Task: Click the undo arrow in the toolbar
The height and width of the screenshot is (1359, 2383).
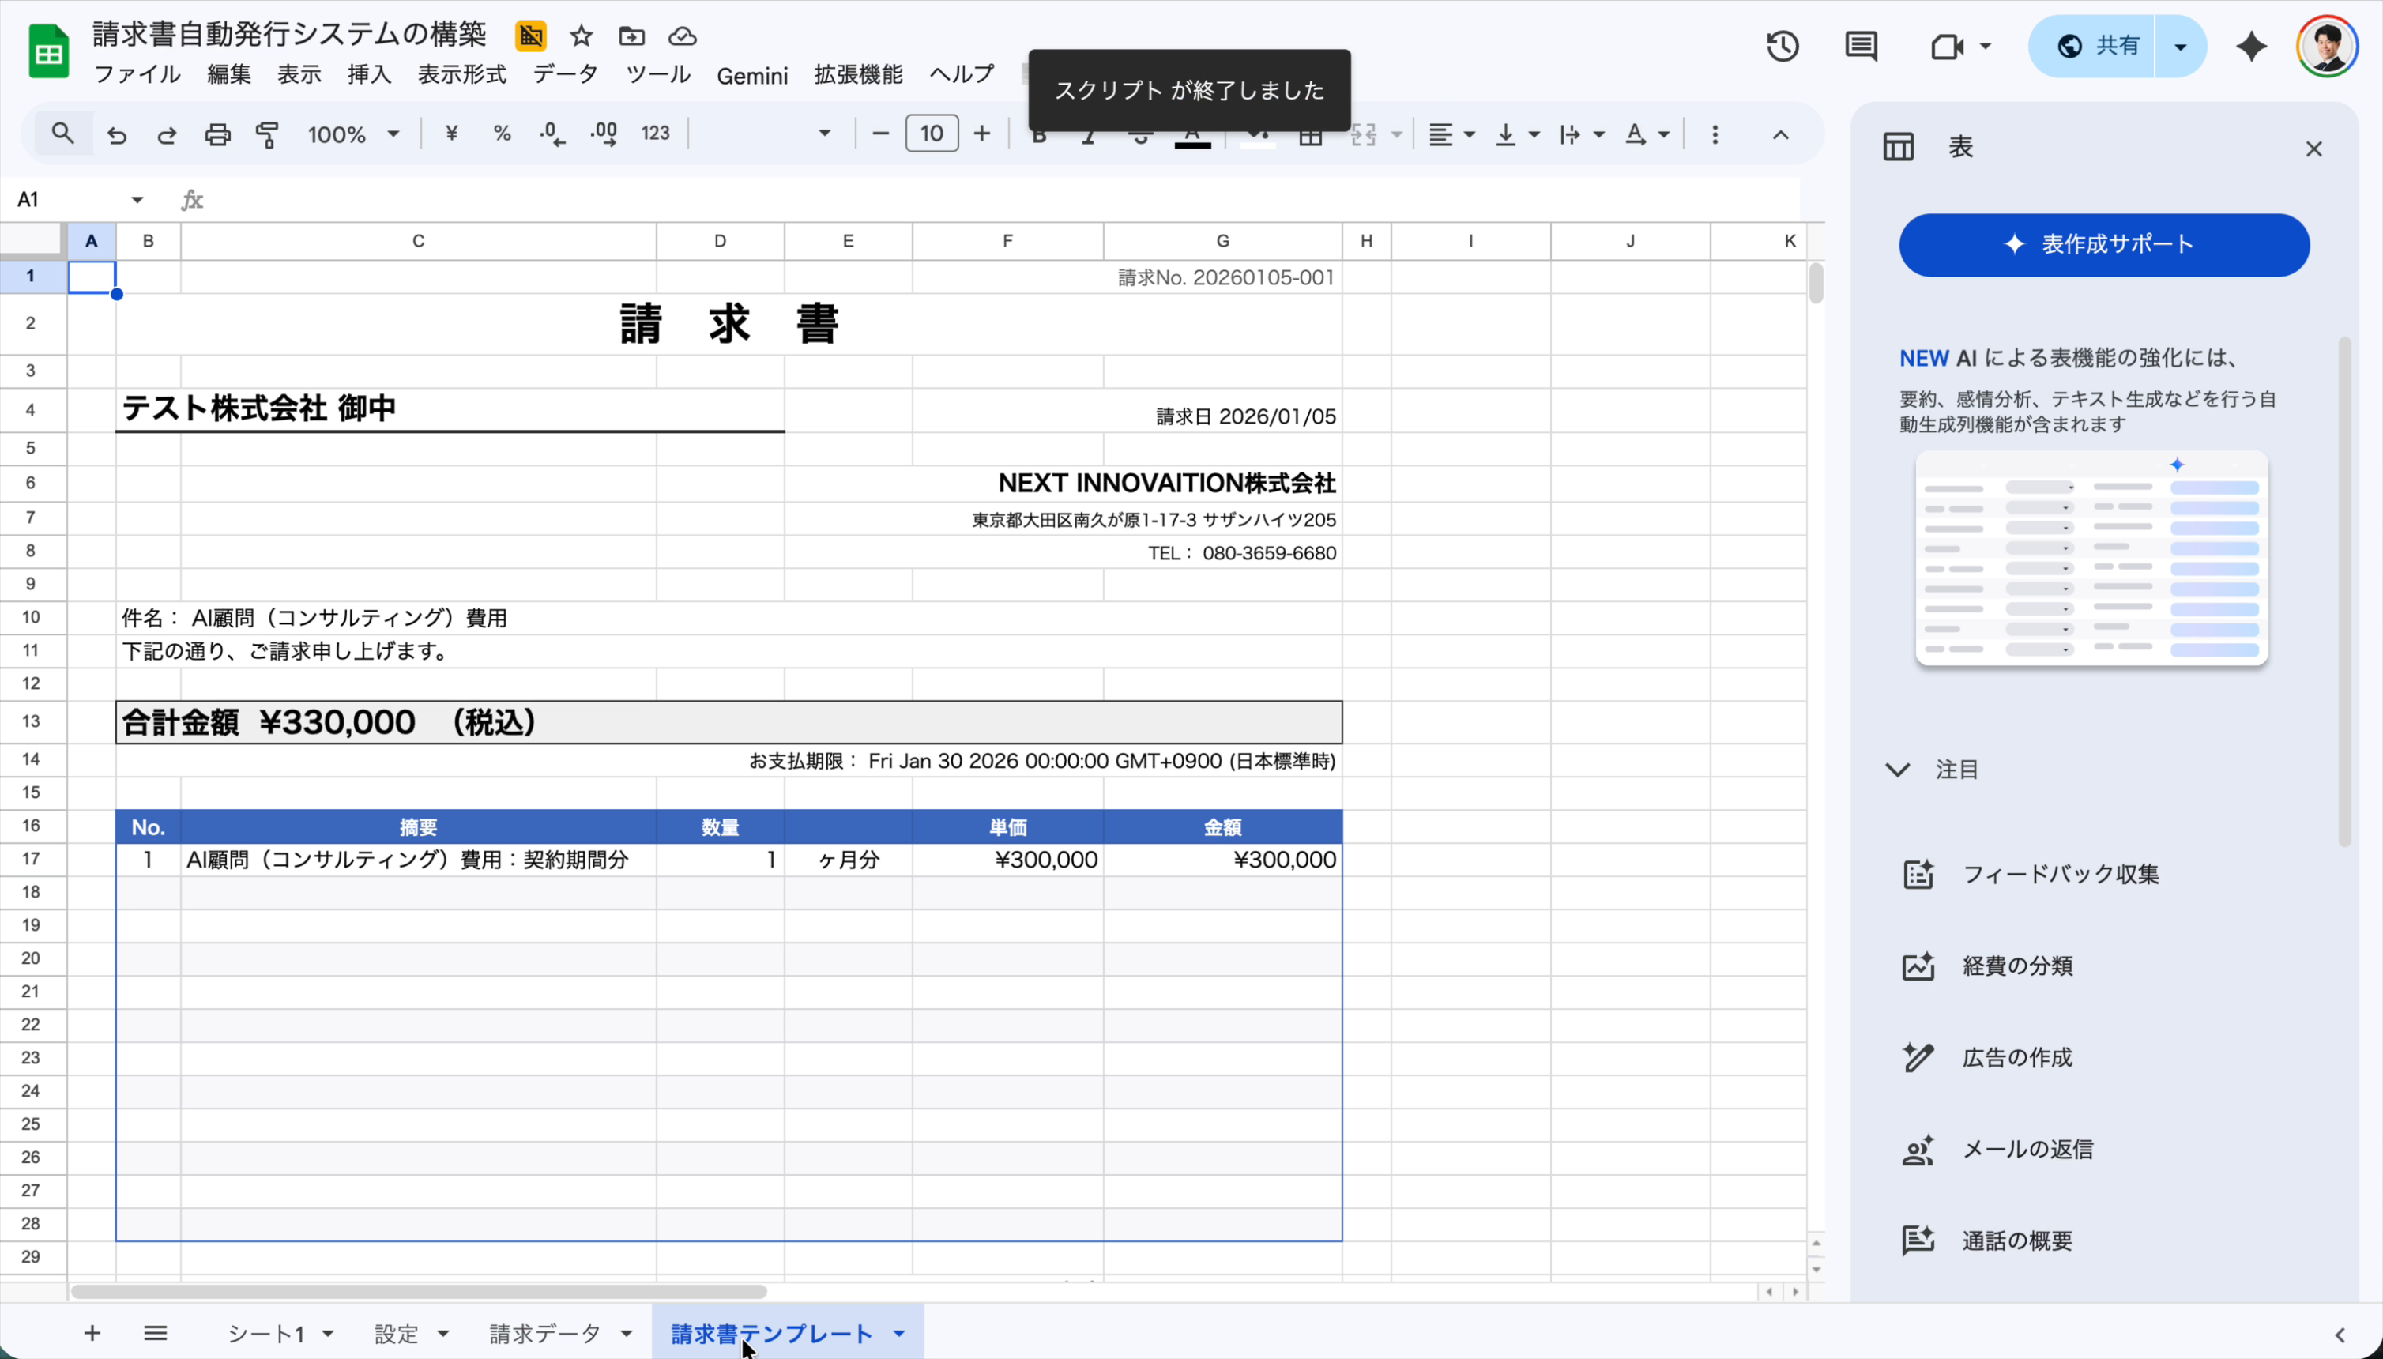Action: click(x=115, y=134)
